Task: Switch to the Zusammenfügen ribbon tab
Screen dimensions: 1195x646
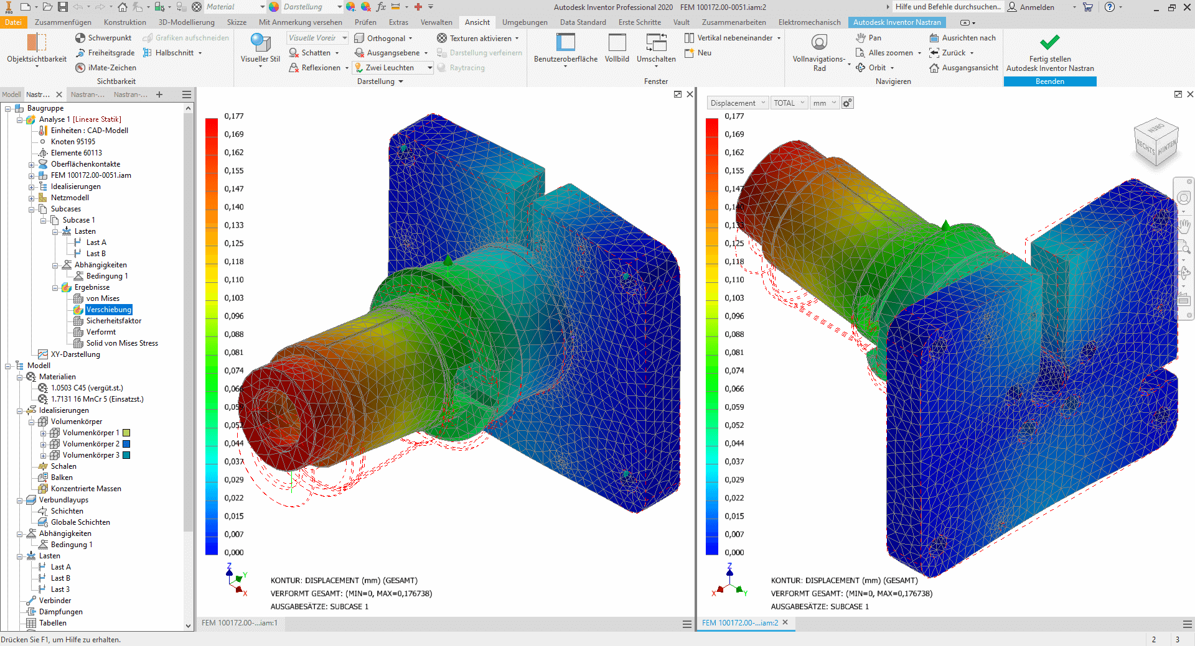Action: pyautogui.click(x=63, y=22)
